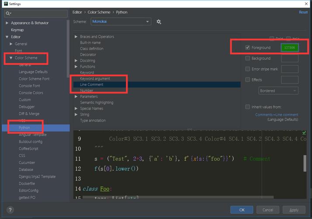Expand the String group arrow

tap(76, 114)
